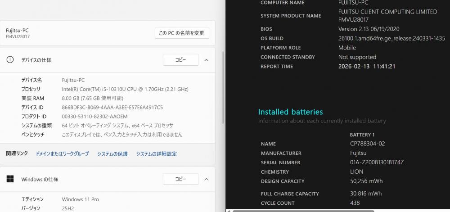Select the システムの種類 64 ビット value

(x=117, y=126)
